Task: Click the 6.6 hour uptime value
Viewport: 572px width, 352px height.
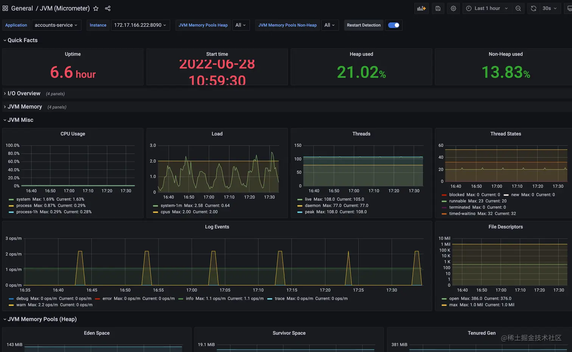Action: (x=73, y=72)
